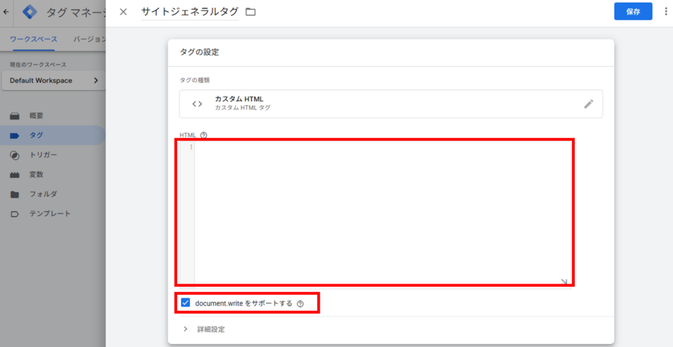Switch to the ワークスペース tab
This screenshot has height=347, width=673.
(34, 39)
